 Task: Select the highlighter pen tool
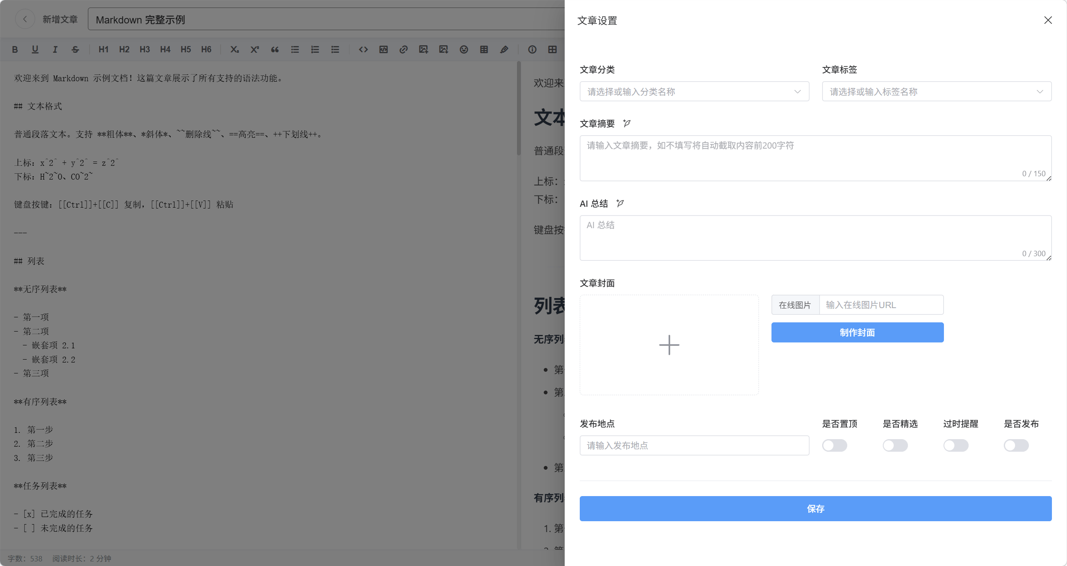[504, 49]
